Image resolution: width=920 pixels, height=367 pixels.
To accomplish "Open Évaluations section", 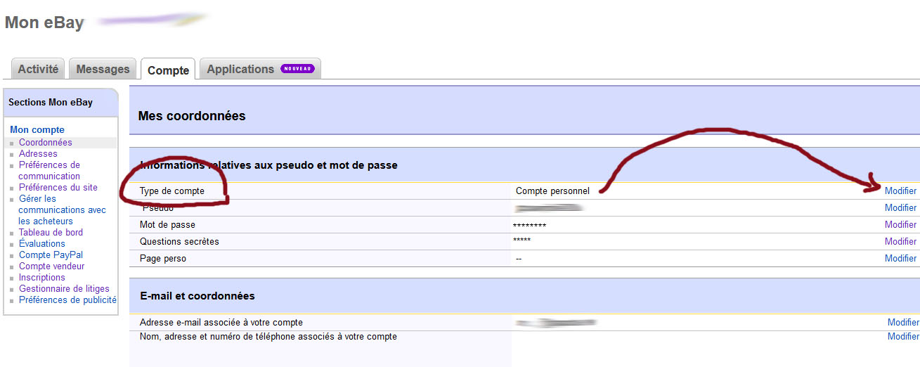I will tap(42, 243).
